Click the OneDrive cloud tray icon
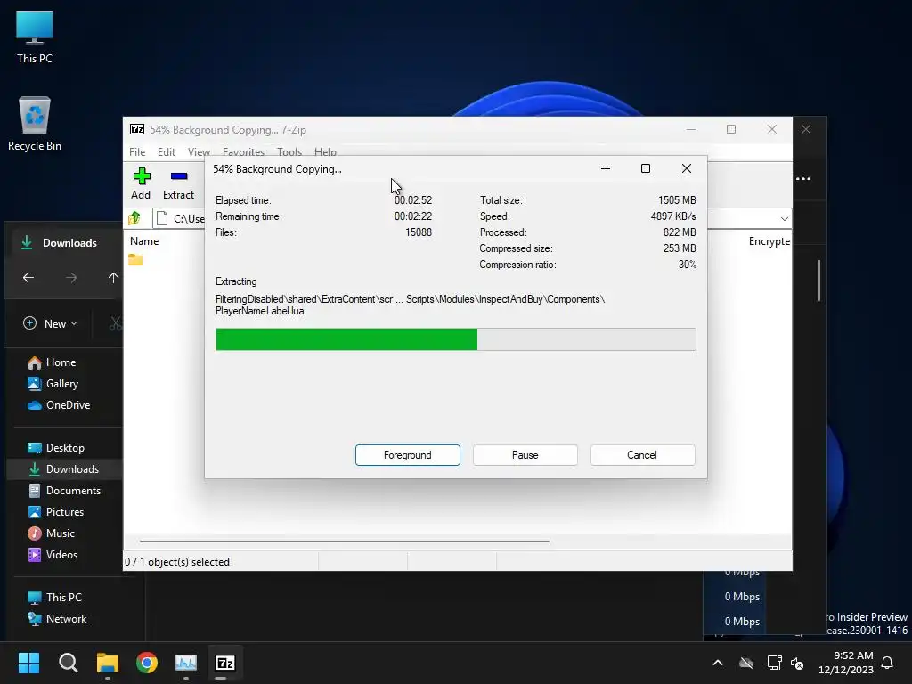 point(746,663)
